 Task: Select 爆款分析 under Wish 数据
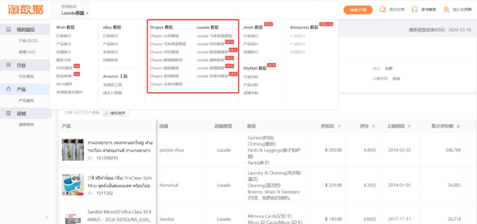(x=64, y=60)
